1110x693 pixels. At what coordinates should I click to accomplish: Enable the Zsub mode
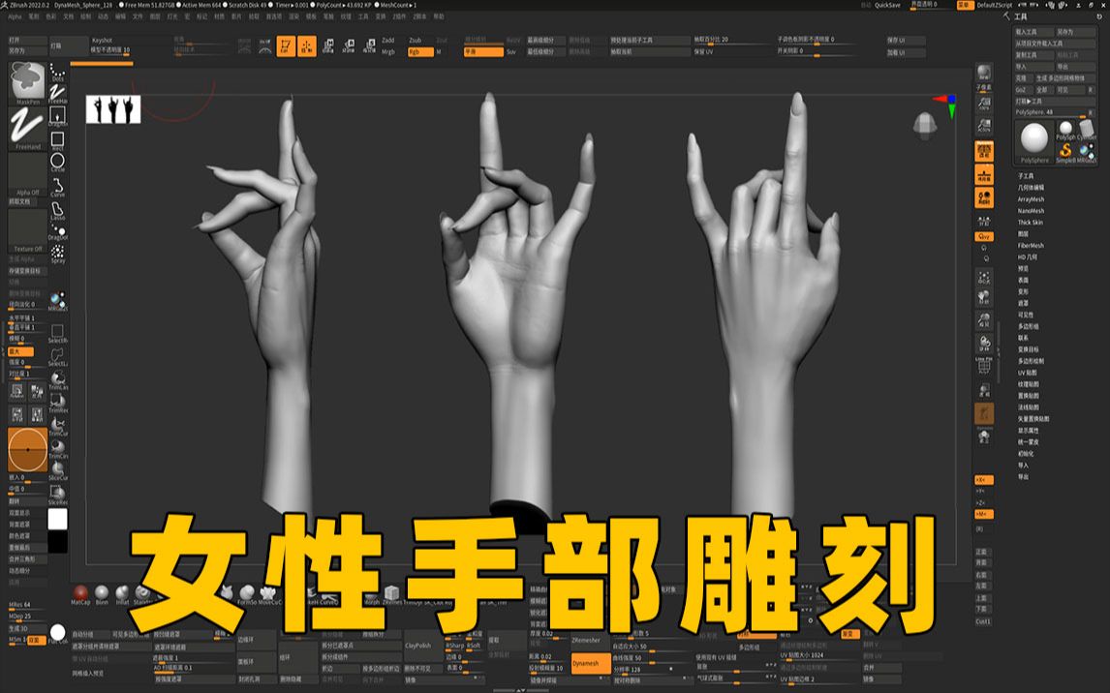pos(415,41)
